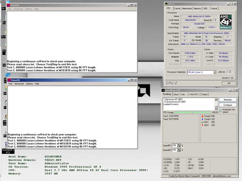Click the Level 2 cache value 512 KBytes

tap(224, 61)
